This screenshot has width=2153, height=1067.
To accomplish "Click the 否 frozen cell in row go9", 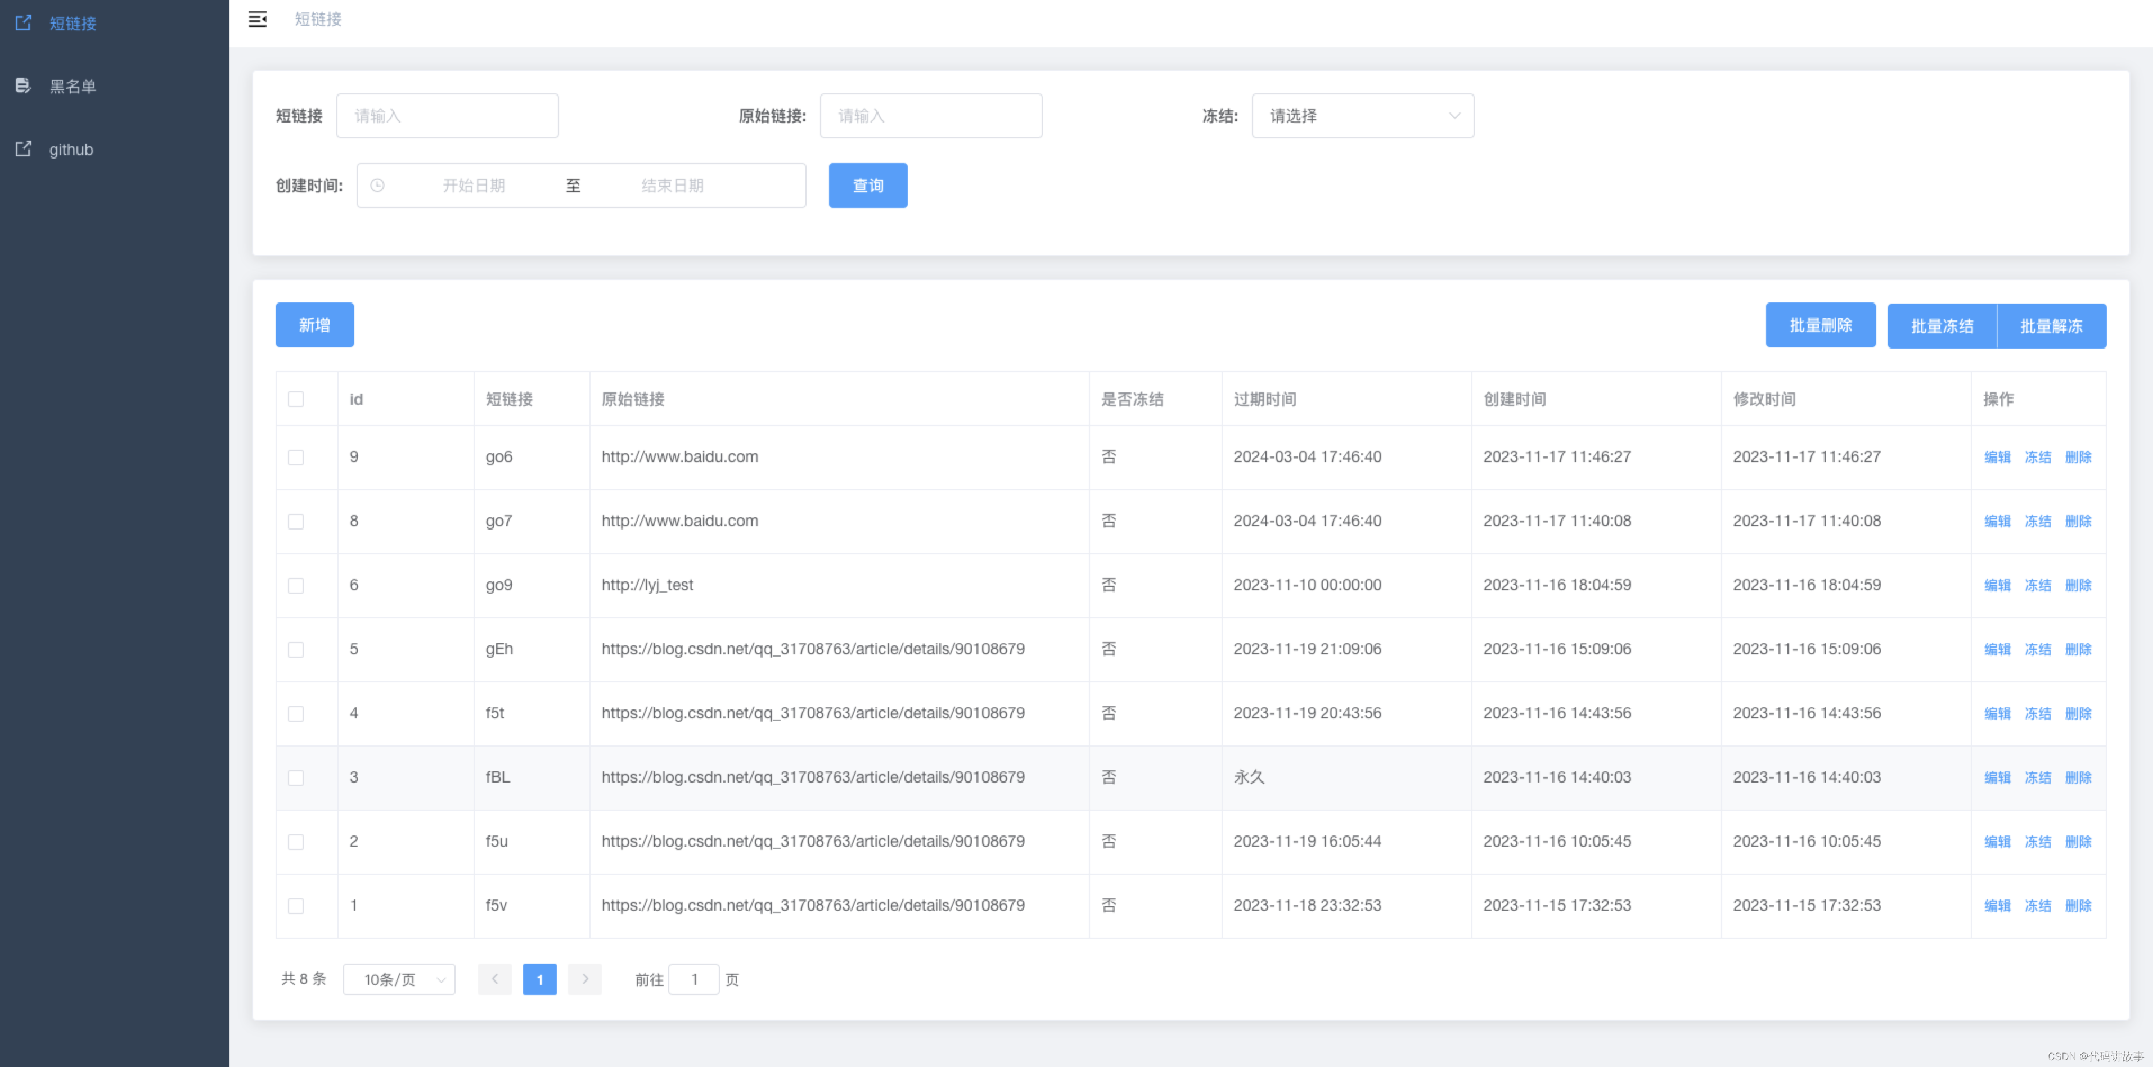I will tap(1108, 585).
